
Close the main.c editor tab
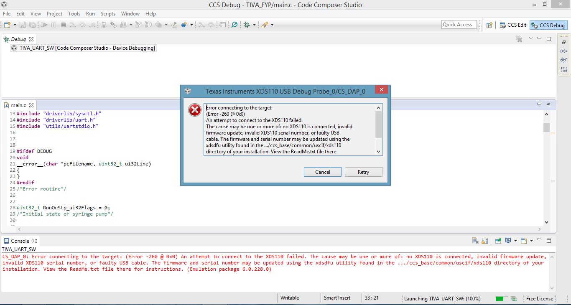point(31,105)
